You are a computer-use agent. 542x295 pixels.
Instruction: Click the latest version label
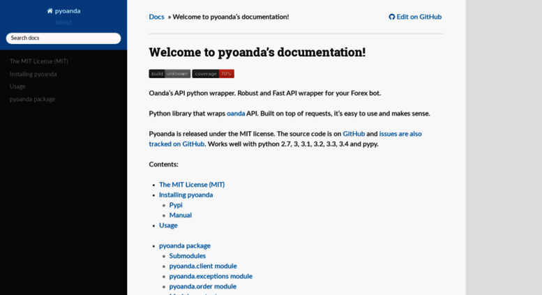[63, 22]
